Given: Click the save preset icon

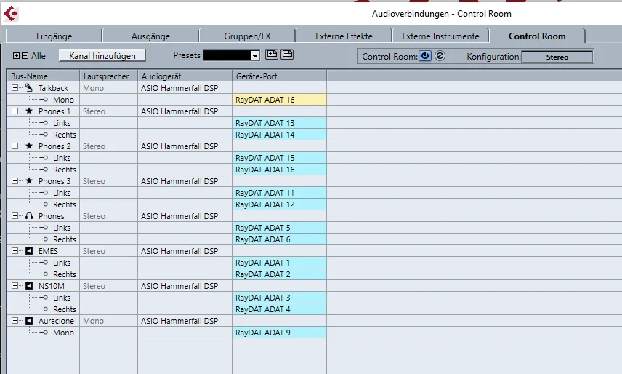Looking at the screenshot, I should (x=271, y=55).
